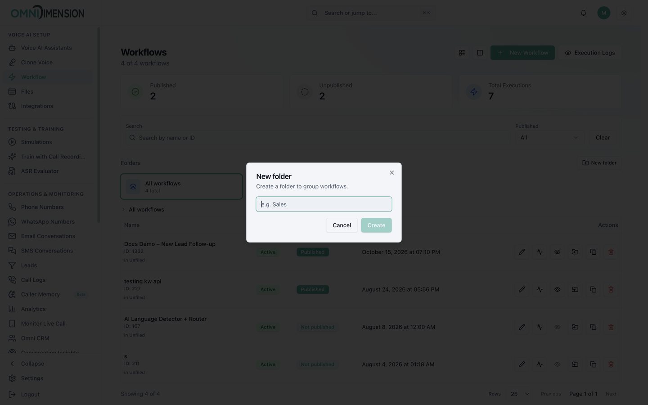Open Execution Logs
648x405 pixels.
tap(589, 53)
